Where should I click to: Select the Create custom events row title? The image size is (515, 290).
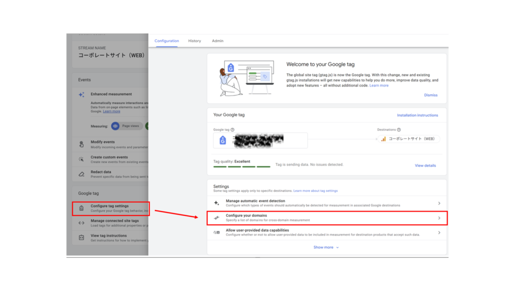pos(109,157)
